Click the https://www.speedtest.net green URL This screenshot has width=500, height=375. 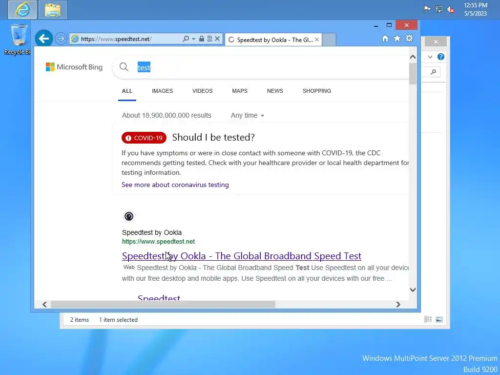158,241
